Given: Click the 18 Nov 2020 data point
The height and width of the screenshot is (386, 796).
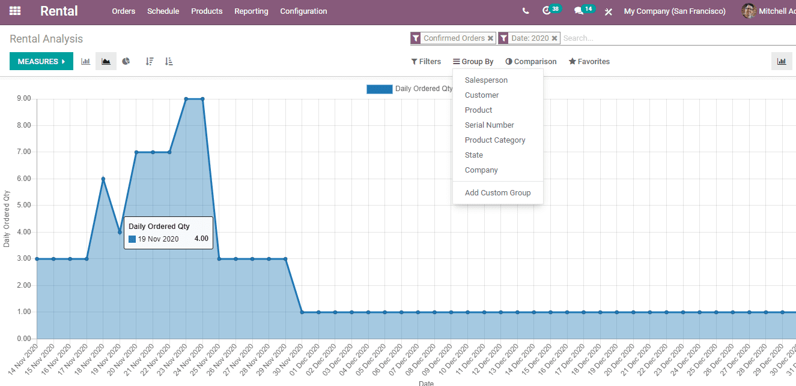Looking at the screenshot, I should click(x=103, y=179).
